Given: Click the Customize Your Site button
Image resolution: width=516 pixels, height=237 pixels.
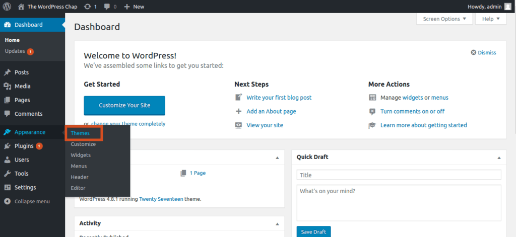Looking at the screenshot, I should click(x=124, y=106).
